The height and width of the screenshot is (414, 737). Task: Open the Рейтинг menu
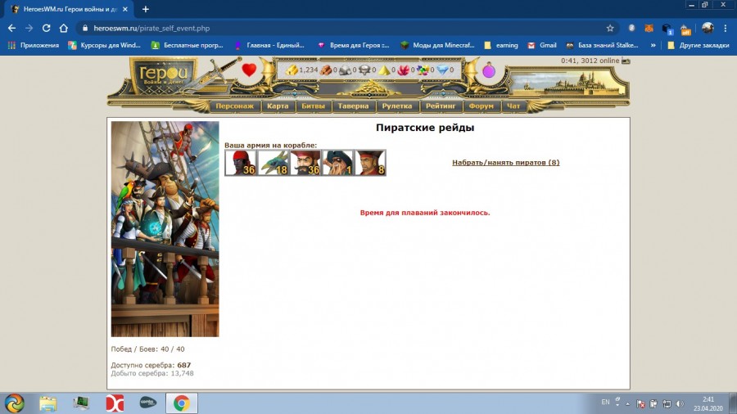coord(441,106)
